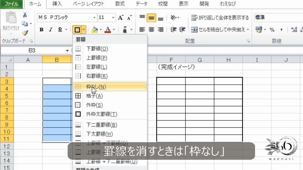
Task: Click the 貼り付け (Paste) button icon
Action: point(11,18)
